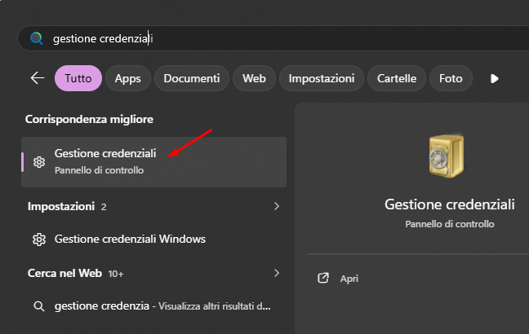Open Gestione credenziali best match result
This screenshot has width=529, height=334.
[x=153, y=162]
